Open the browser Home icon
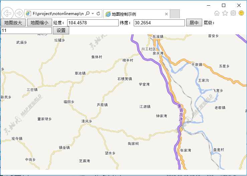This screenshot has width=247, height=176. [x=217, y=13]
